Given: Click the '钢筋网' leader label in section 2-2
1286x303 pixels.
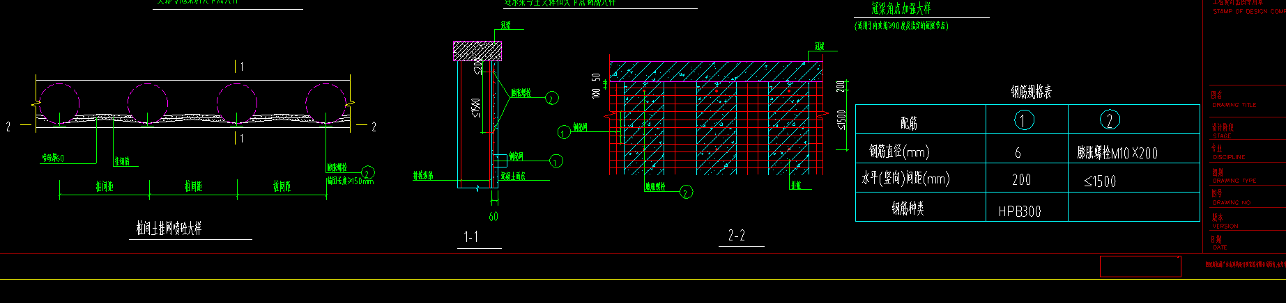Looking at the screenshot, I should click(x=580, y=127).
